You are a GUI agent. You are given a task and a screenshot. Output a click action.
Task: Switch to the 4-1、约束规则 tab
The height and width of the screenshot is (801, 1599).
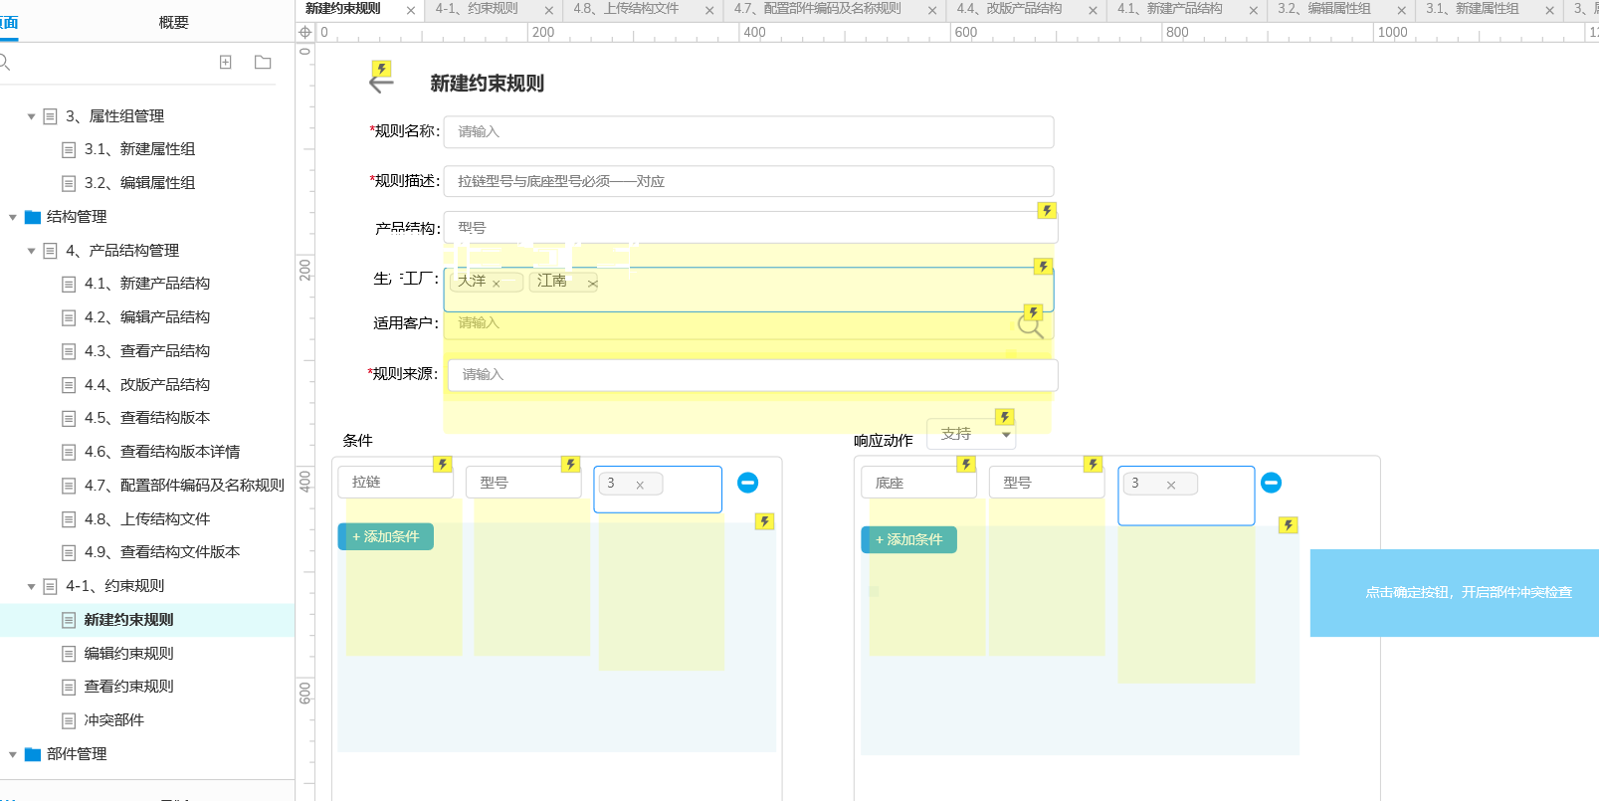click(477, 9)
